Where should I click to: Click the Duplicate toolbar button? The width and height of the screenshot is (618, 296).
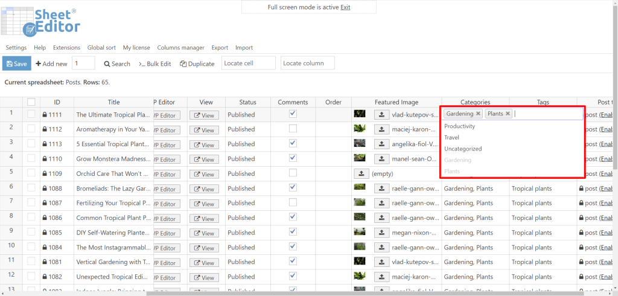tap(197, 63)
